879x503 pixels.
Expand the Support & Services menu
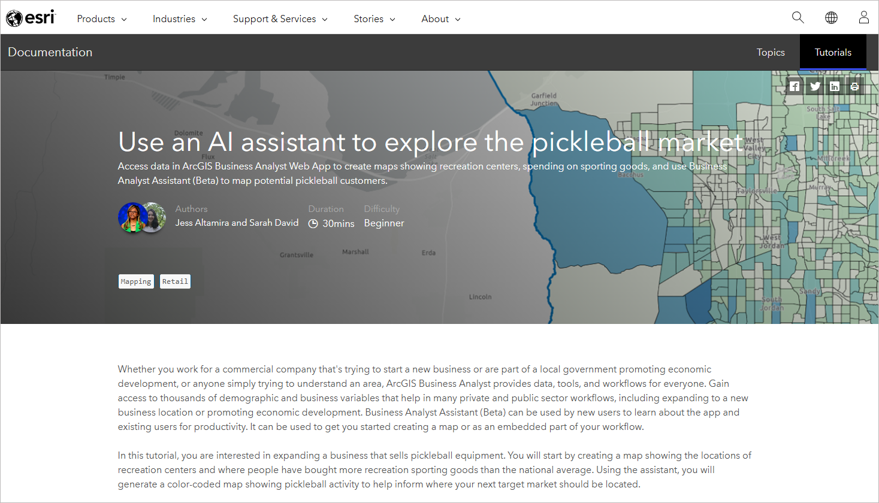(280, 19)
